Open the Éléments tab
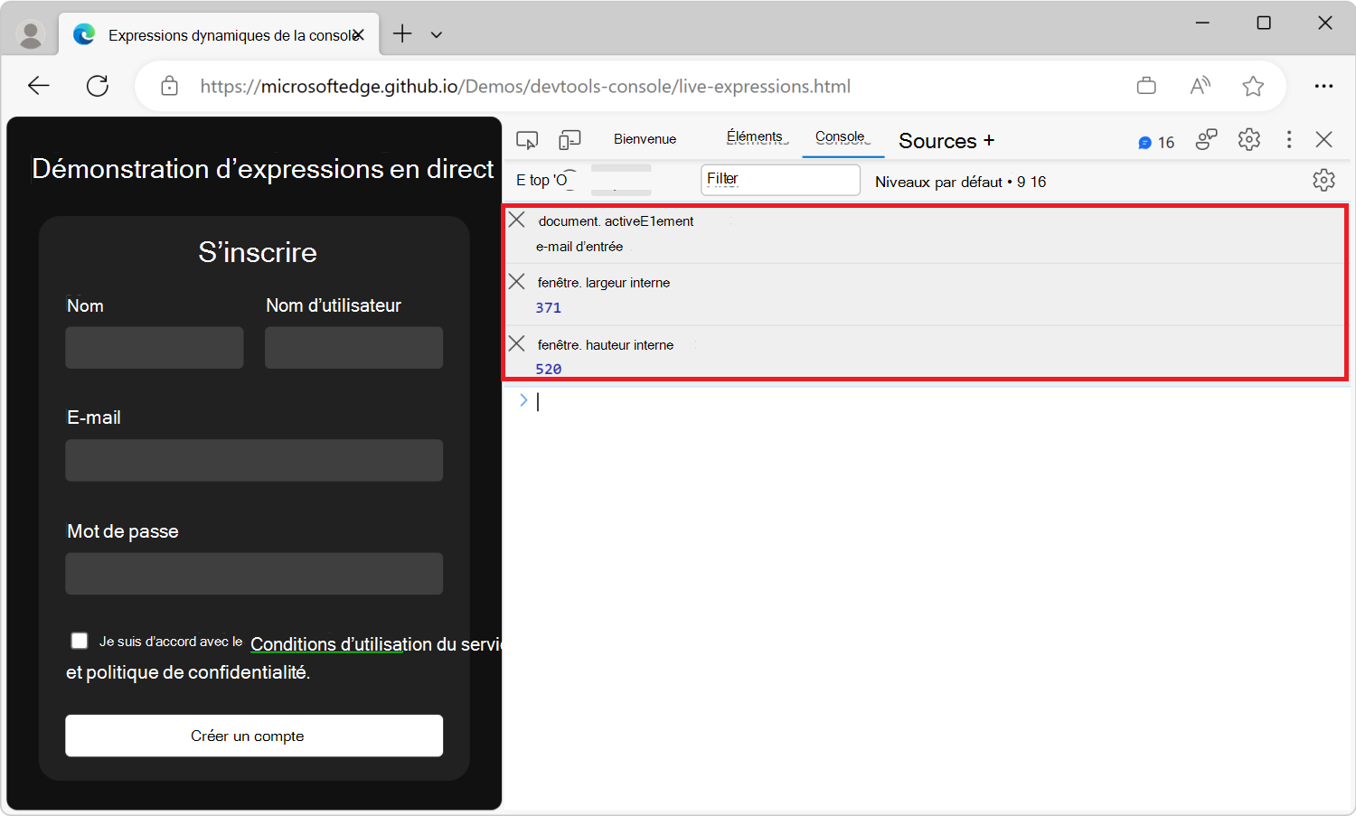 (755, 137)
